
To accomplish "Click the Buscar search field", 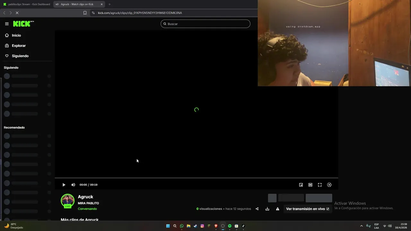I will click(x=205, y=24).
